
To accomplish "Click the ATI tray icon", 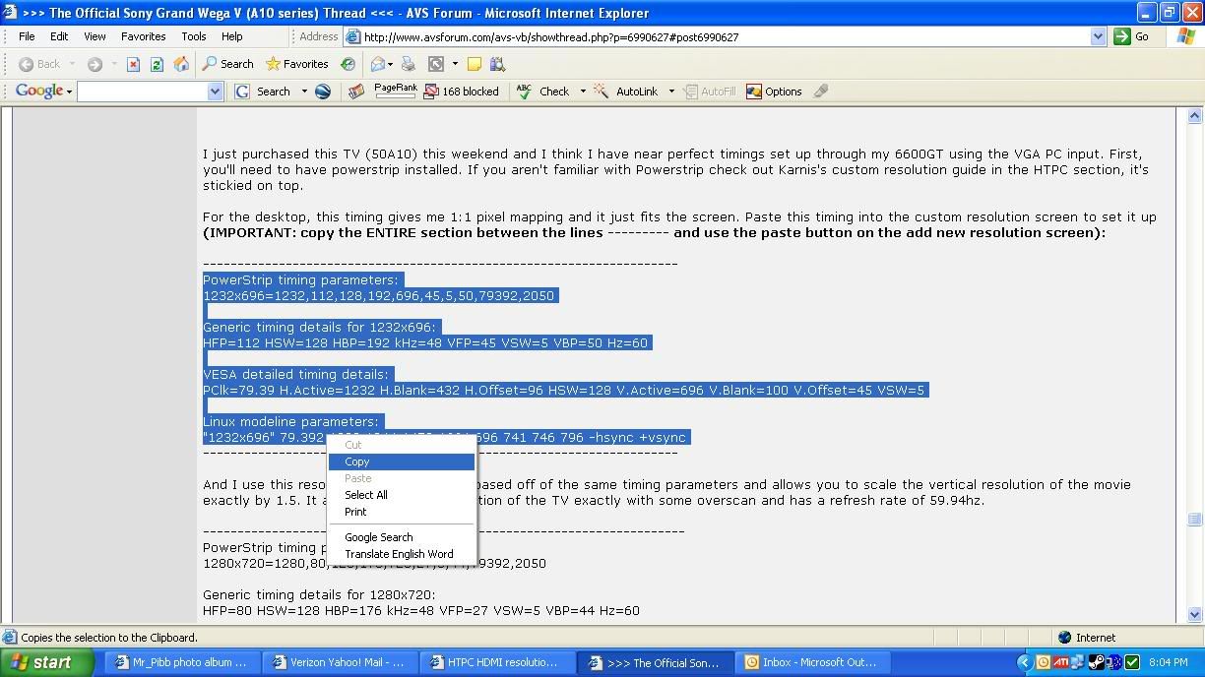I will pos(1061,662).
